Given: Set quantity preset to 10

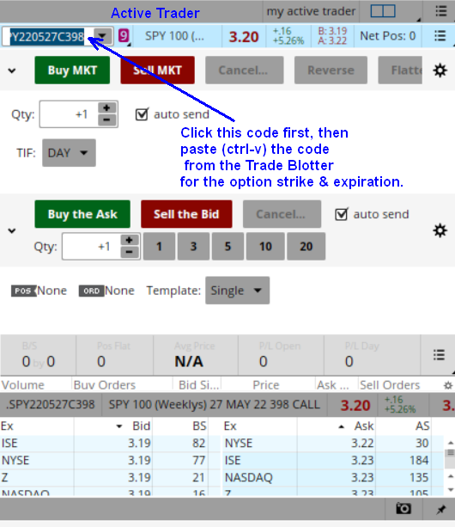Looking at the screenshot, I should point(265,247).
